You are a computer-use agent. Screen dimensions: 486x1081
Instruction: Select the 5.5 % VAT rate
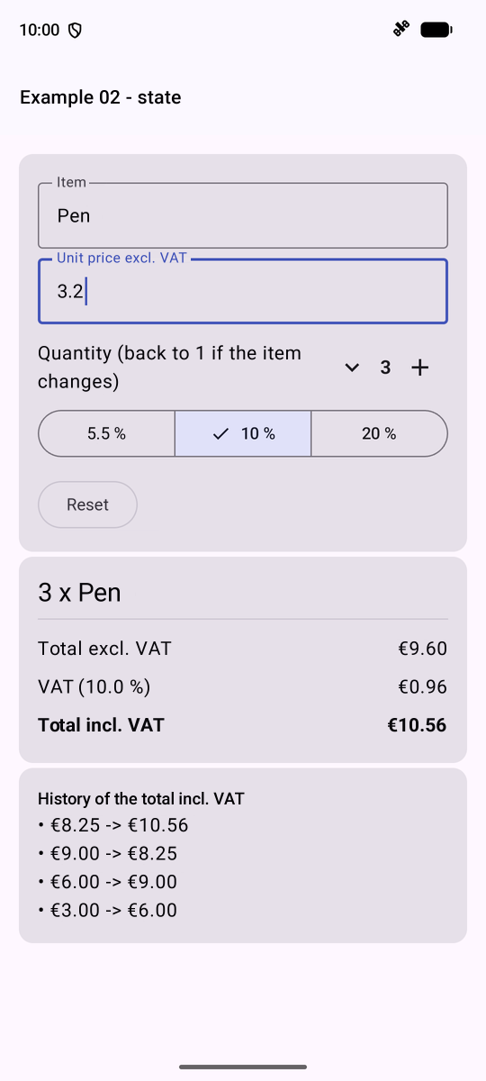pyautogui.click(x=106, y=433)
